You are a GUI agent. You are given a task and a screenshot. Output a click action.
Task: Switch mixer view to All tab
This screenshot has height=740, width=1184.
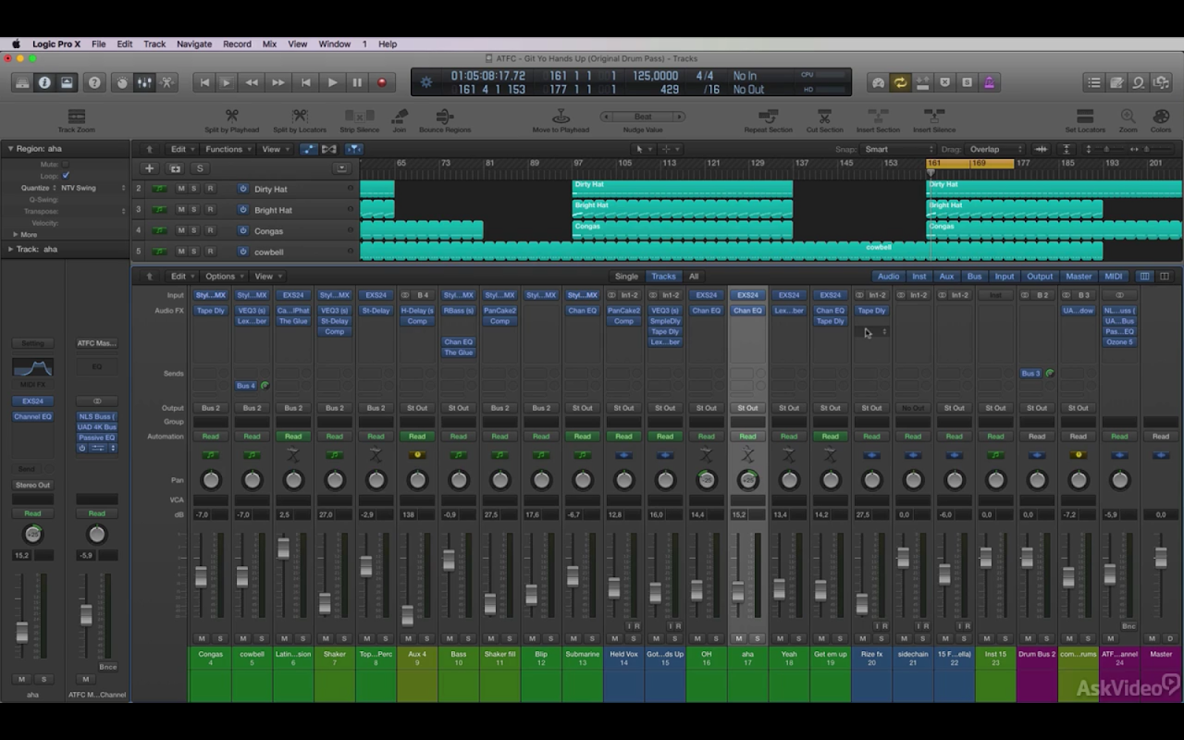693,277
